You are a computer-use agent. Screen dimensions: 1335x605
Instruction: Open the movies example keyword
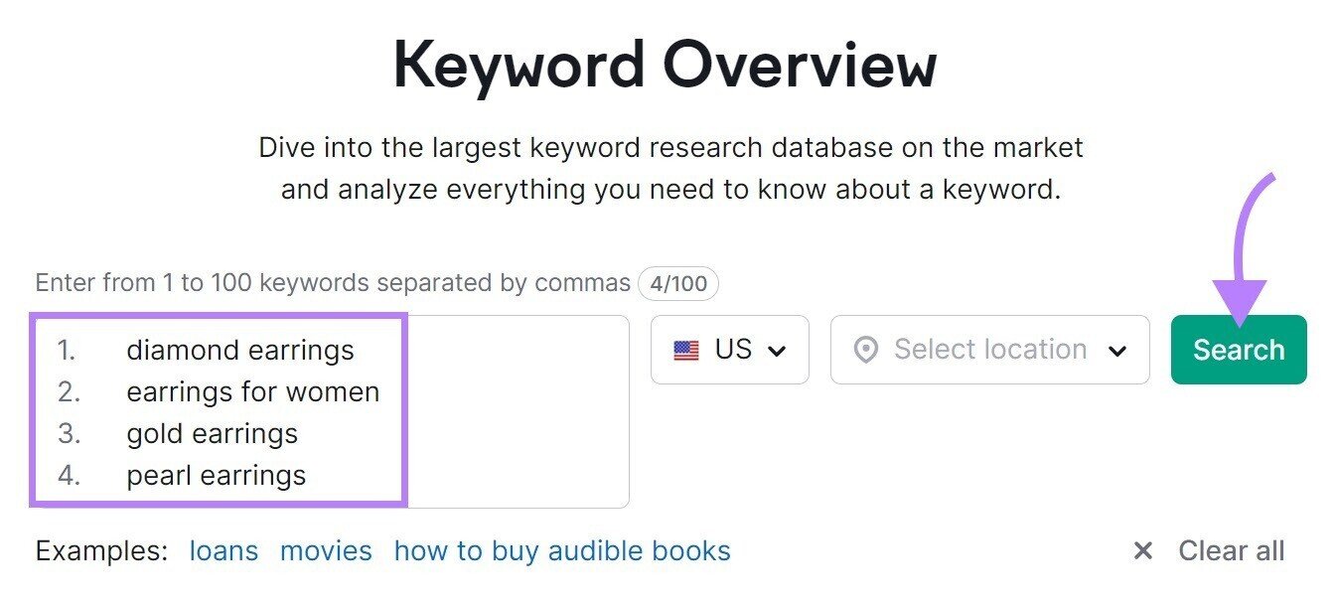(x=327, y=550)
